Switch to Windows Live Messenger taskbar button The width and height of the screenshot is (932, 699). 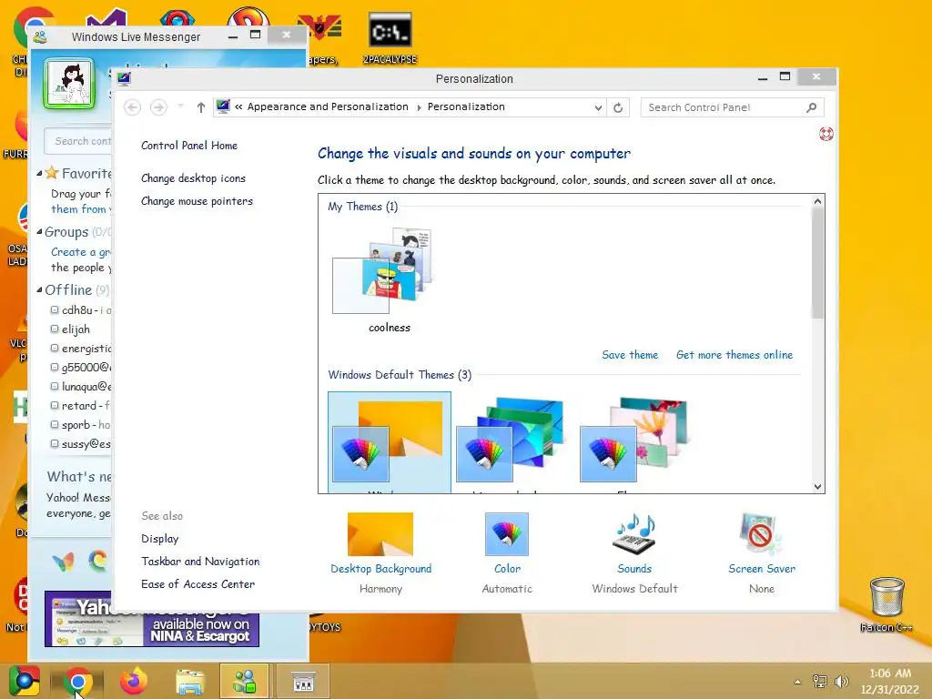coord(245,682)
